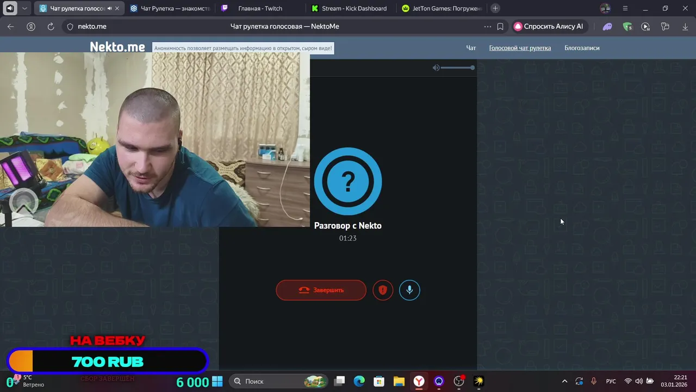Close the Чат рулетка голосовая tab

(x=117, y=9)
